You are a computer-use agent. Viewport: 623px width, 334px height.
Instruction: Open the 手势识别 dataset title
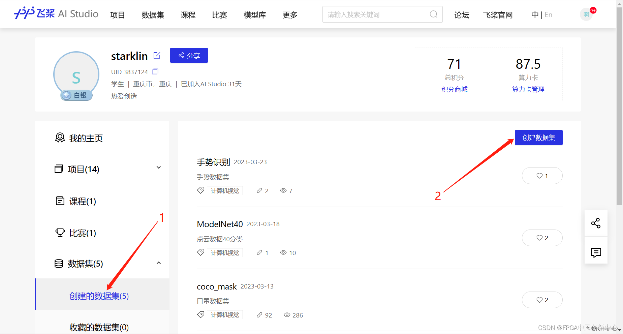click(x=213, y=162)
